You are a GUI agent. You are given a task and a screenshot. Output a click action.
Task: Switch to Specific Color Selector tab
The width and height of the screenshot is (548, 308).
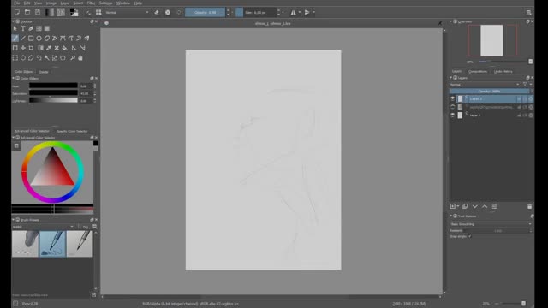click(x=72, y=131)
